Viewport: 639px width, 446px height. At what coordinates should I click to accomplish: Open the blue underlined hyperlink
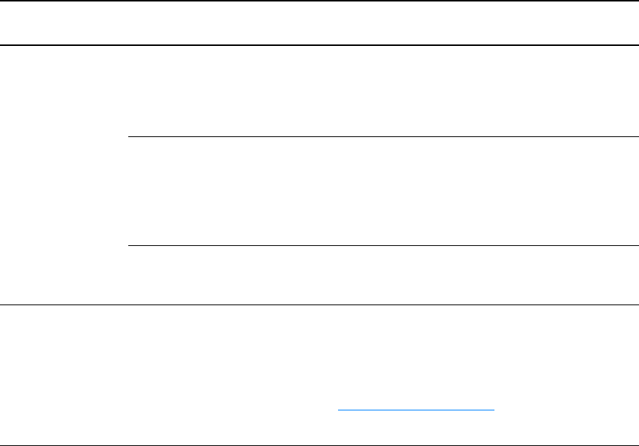(x=416, y=410)
